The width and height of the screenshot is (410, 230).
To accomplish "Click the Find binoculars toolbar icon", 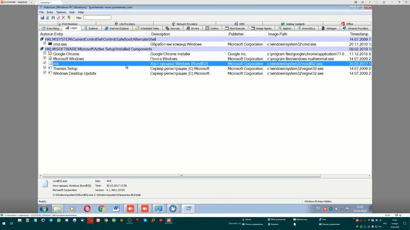I will click(53, 18).
